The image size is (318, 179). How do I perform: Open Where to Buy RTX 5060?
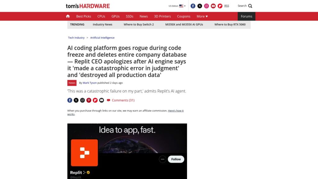click(230, 24)
